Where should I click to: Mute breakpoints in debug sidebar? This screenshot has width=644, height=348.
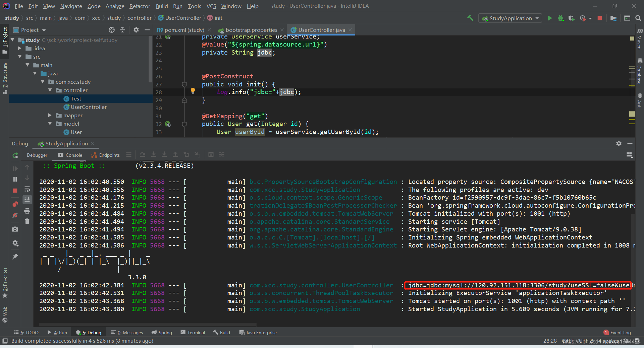pos(15,215)
